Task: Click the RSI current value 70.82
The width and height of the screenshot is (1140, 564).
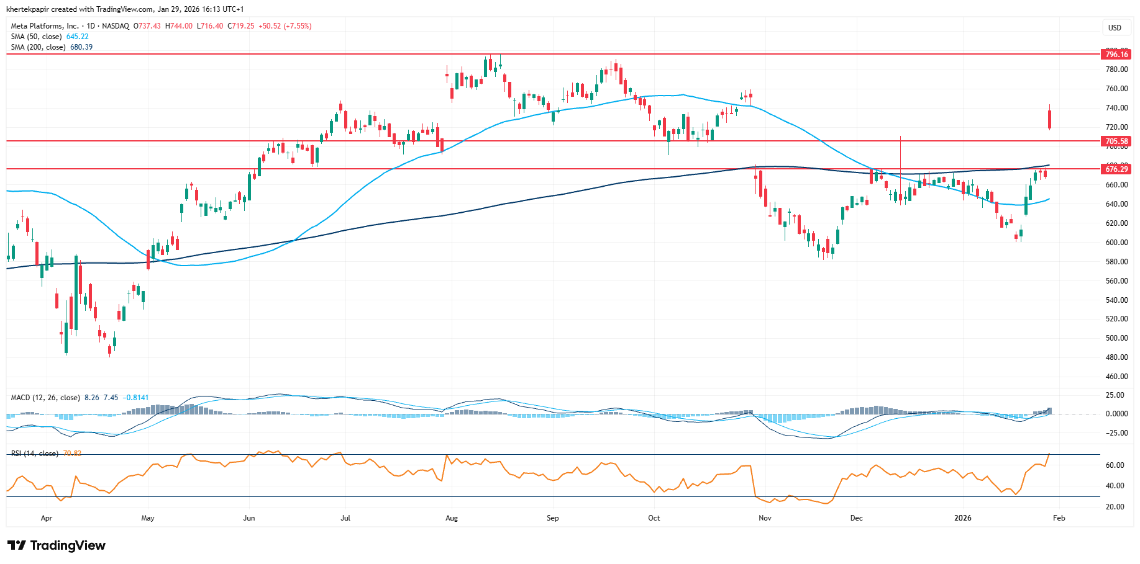Action: tap(72, 454)
